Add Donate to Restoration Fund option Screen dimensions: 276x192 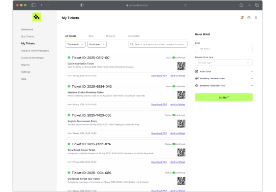tap(252, 86)
